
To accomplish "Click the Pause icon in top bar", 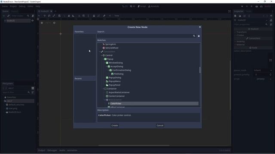I will coord(247,6).
